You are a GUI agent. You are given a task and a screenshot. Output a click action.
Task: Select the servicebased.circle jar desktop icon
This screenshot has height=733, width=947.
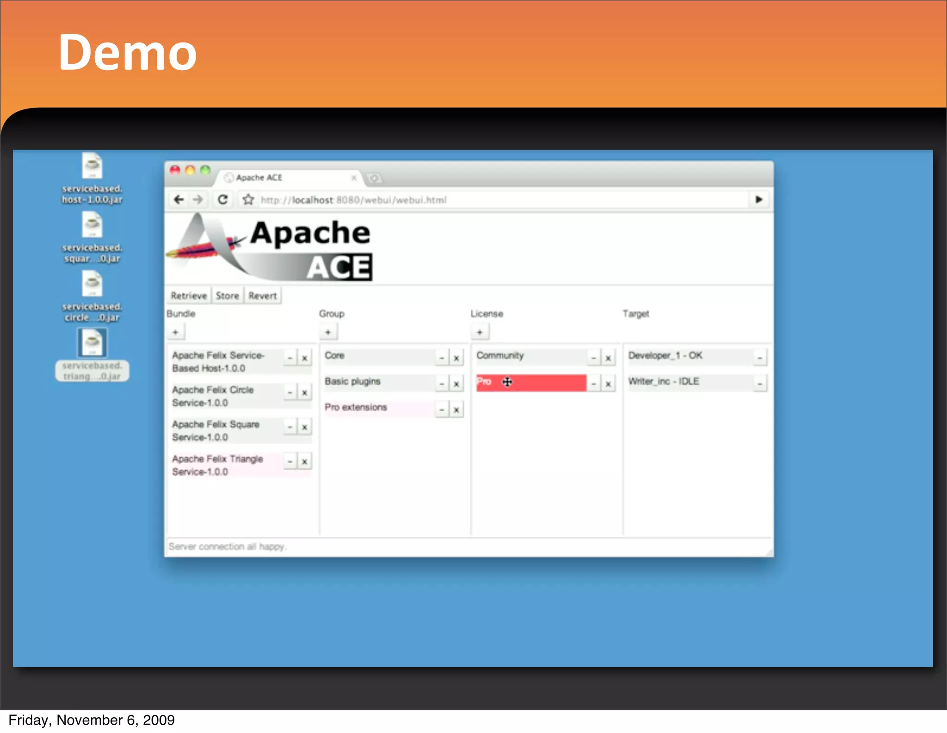tap(92, 284)
